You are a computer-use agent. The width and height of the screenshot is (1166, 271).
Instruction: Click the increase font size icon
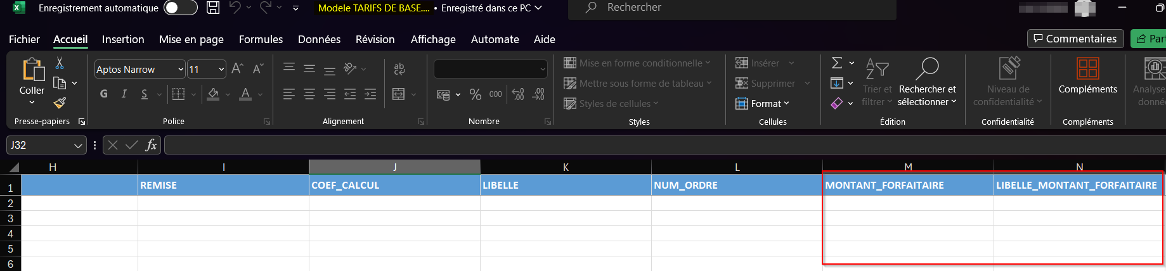coord(237,68)
